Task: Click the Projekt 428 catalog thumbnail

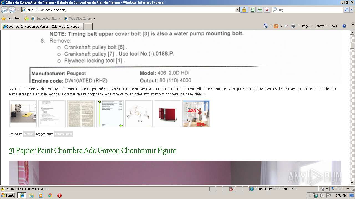Action: coord(196,114)
